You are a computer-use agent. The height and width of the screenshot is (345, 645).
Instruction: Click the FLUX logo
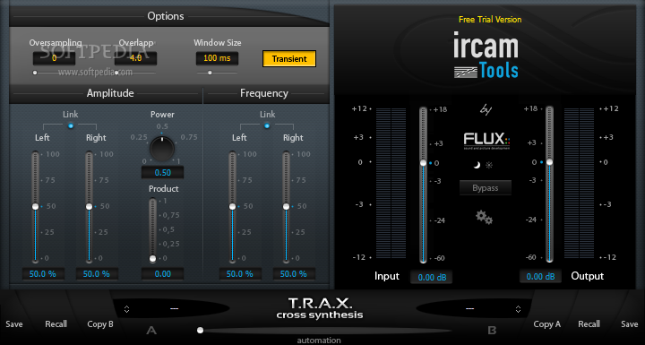(x=487, y=141)
